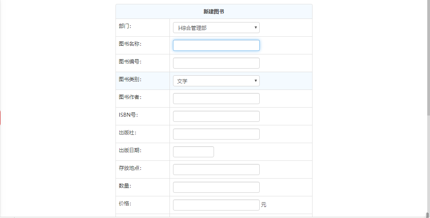Click the red tab on left edge
430x218 pixels.
(0, 118)
